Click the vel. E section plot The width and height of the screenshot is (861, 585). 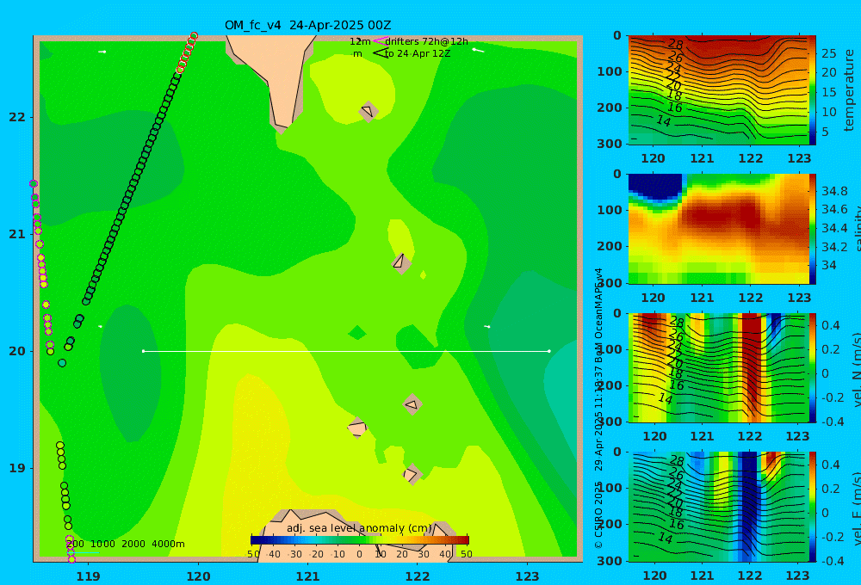[718, 507]
